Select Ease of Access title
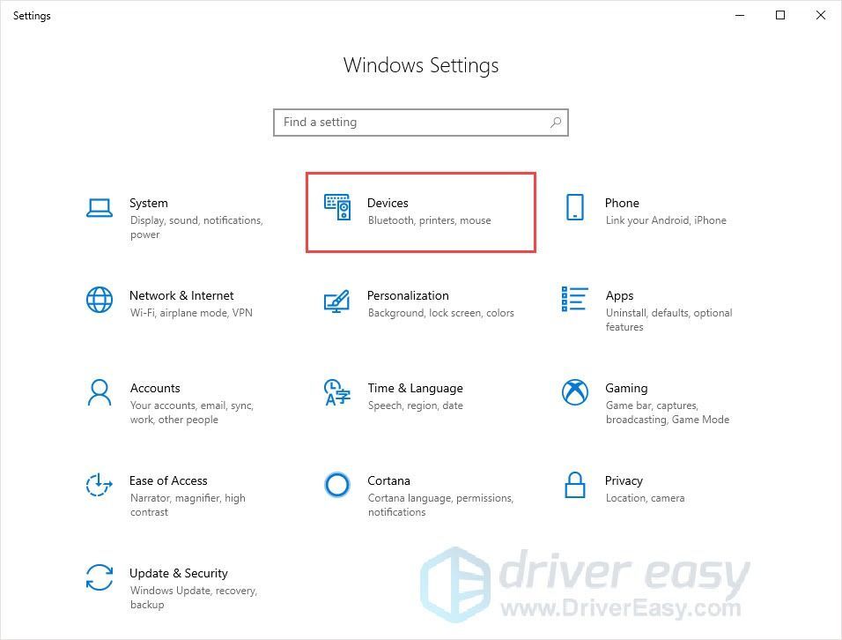 [168, 480]
